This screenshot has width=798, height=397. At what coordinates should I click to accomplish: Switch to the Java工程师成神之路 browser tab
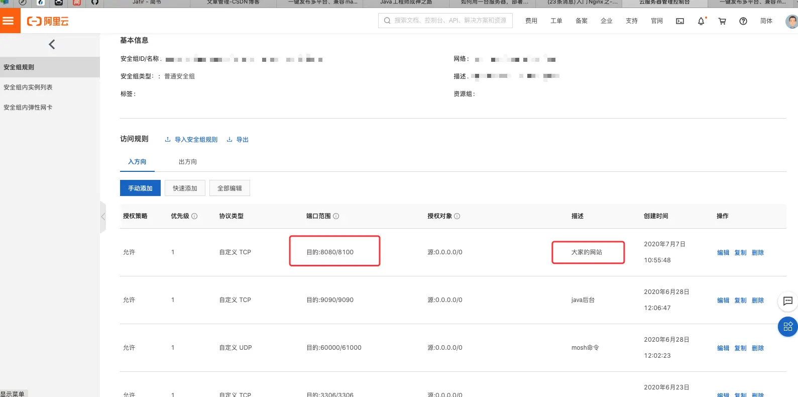[406, 3]
